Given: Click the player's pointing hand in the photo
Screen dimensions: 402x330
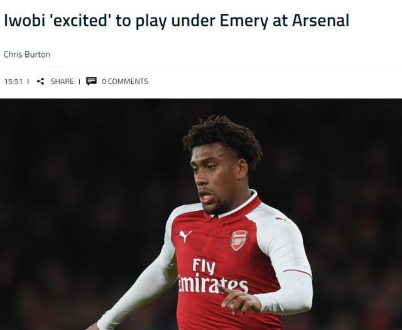Looking at the screenshot, I should [239, 299].
